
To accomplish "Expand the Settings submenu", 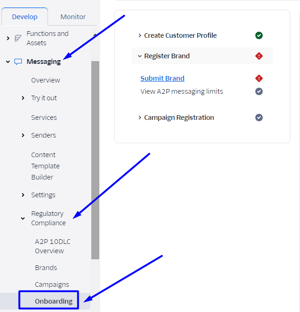I will (x=23, y=195).
